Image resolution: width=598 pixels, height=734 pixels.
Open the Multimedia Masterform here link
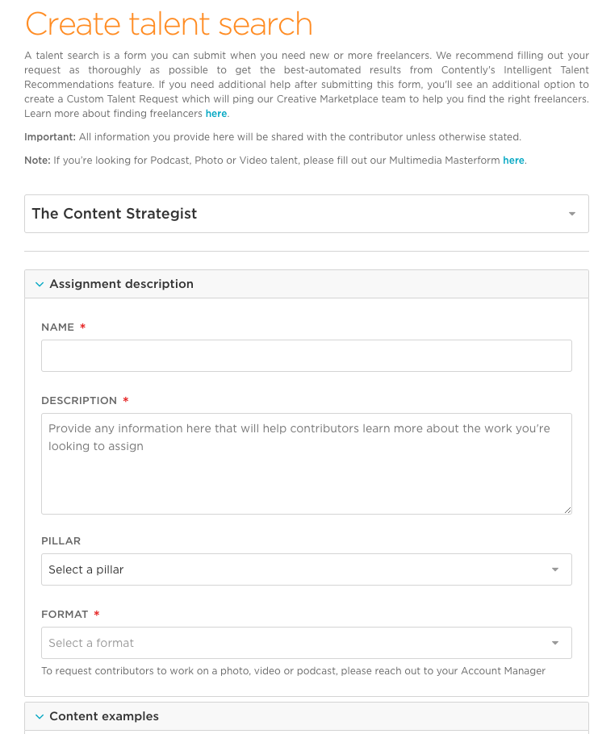514,161
